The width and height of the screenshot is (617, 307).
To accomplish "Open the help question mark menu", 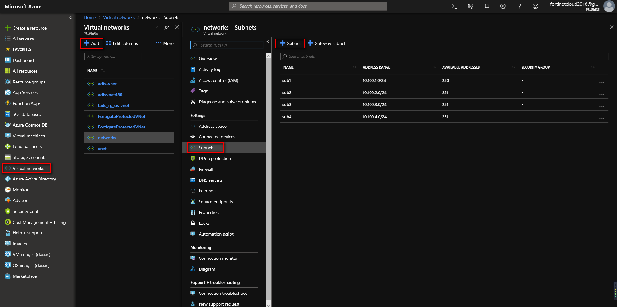I will coord(519,6).
